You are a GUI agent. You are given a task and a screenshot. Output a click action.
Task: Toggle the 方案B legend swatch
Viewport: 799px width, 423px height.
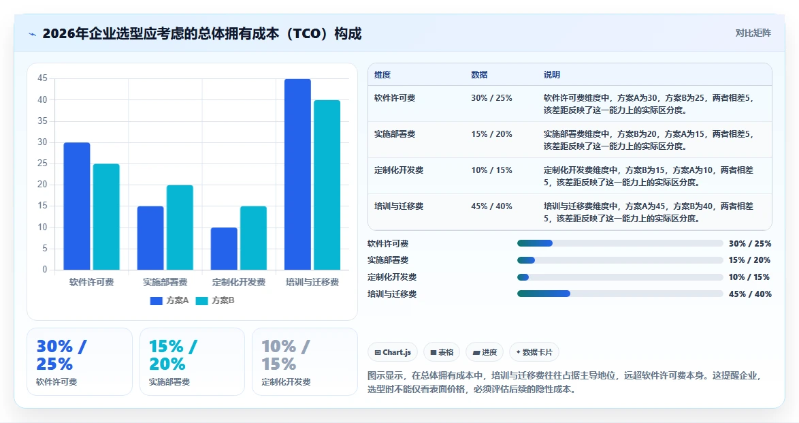click(x=201, y=300)
